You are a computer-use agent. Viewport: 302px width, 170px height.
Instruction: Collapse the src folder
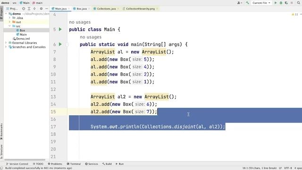pos(9,26)
